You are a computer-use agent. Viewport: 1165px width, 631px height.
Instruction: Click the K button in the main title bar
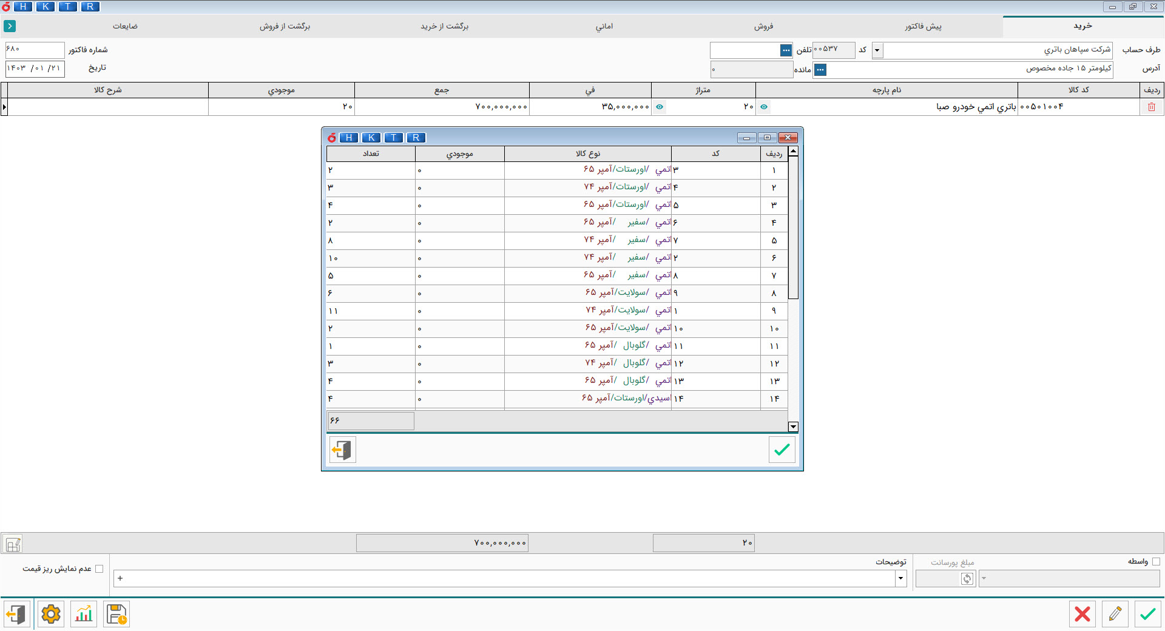coord(46,7)
